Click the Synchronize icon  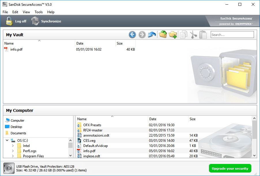coord(35,21)
